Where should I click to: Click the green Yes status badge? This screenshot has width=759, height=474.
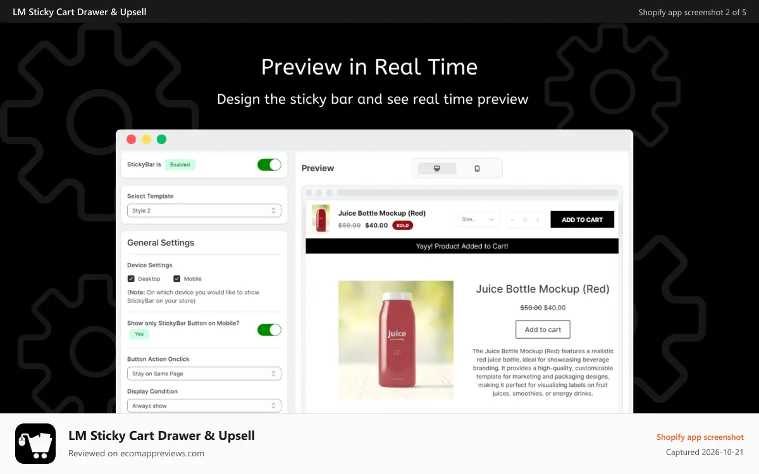[x=139, y=334]
